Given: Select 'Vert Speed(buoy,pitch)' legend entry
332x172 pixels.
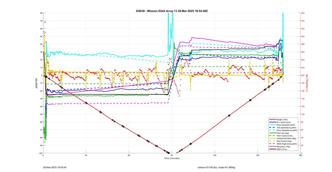Looking at the screenshot, I should [x=286, y=127].
